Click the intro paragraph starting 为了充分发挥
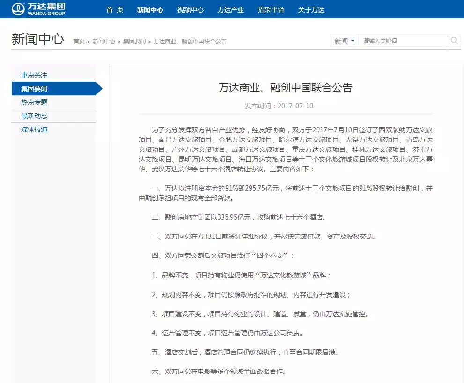This screenshot has width=464, height=383. point(286,149)
